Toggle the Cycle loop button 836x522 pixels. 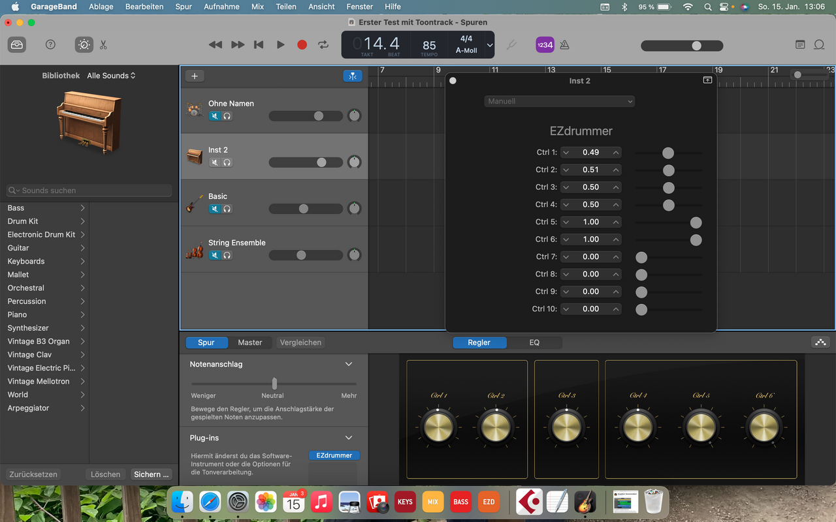(x=323, y=44)
